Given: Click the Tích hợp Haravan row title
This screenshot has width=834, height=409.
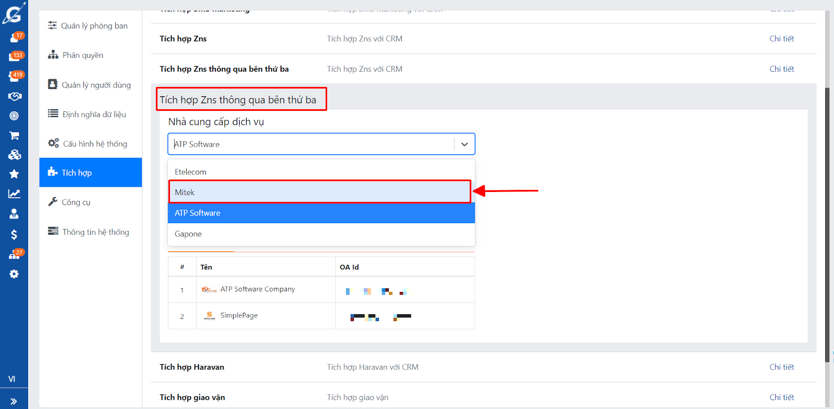Looking at the screenshot, I should point(192,367).
